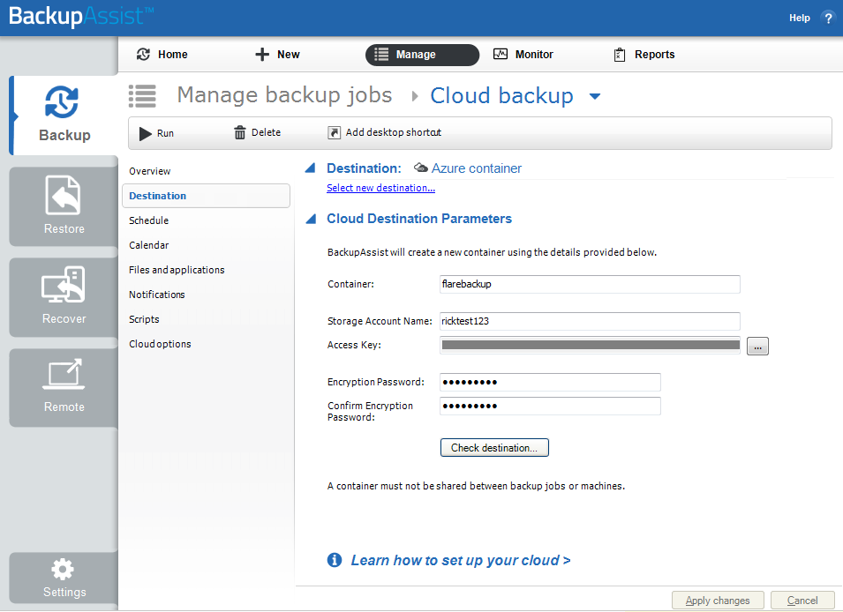Collapse Cloud Destination Parameters section triangle

click(x=311, y=219)
